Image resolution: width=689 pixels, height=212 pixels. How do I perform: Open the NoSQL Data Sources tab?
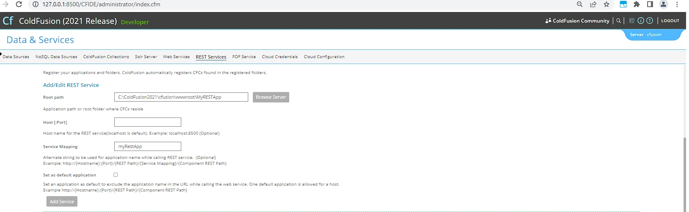pyautogui.click(x=56, y=57)
